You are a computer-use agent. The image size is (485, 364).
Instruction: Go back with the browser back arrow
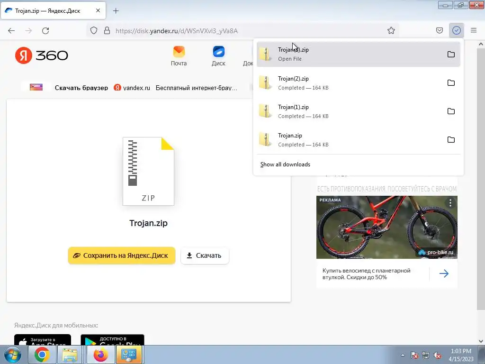[x=11, y=31]
